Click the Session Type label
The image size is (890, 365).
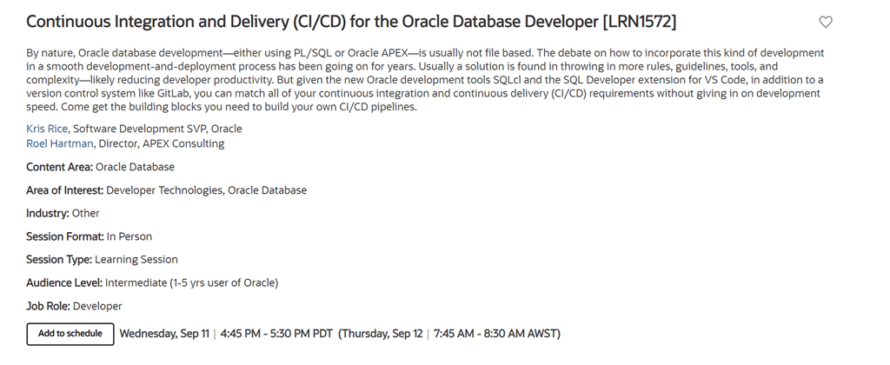[x=59, y=259]
